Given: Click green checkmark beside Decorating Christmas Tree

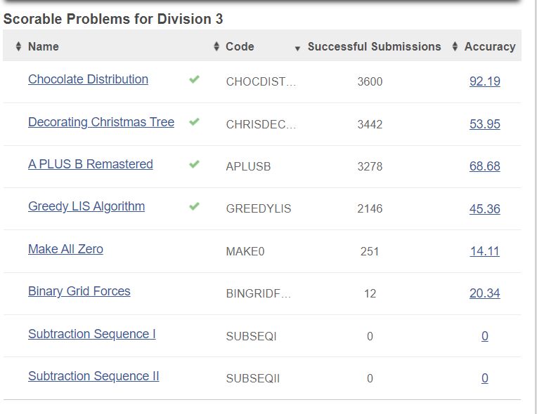Looking at the screenshot, I should (x=195, y=122).
